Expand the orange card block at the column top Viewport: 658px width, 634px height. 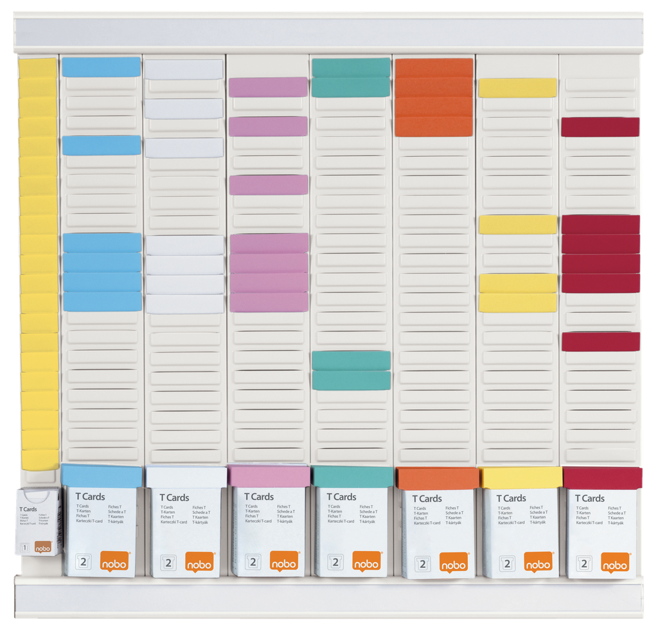434,96
